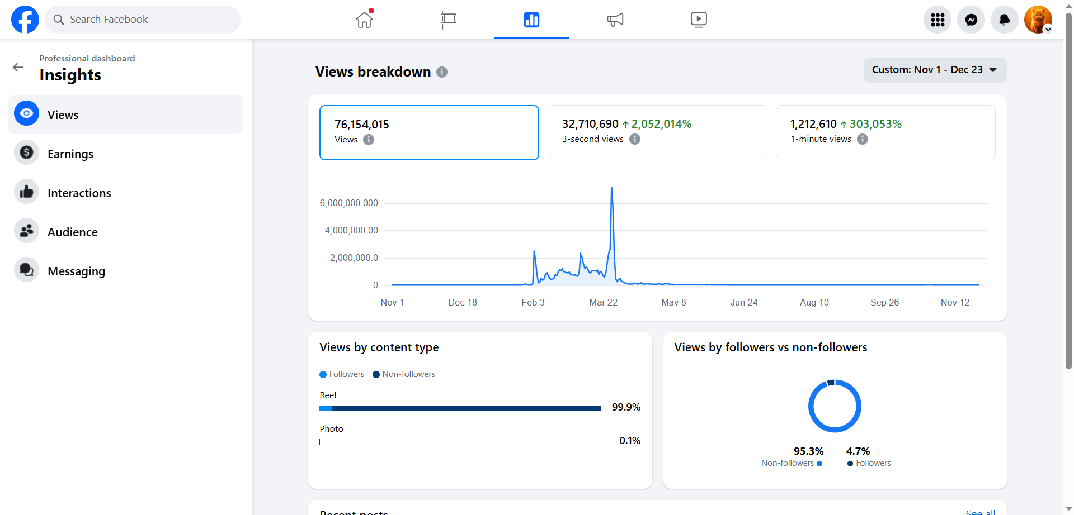Open the Messenger icon
Screen dimensions: 1074x515
point(971,20)
